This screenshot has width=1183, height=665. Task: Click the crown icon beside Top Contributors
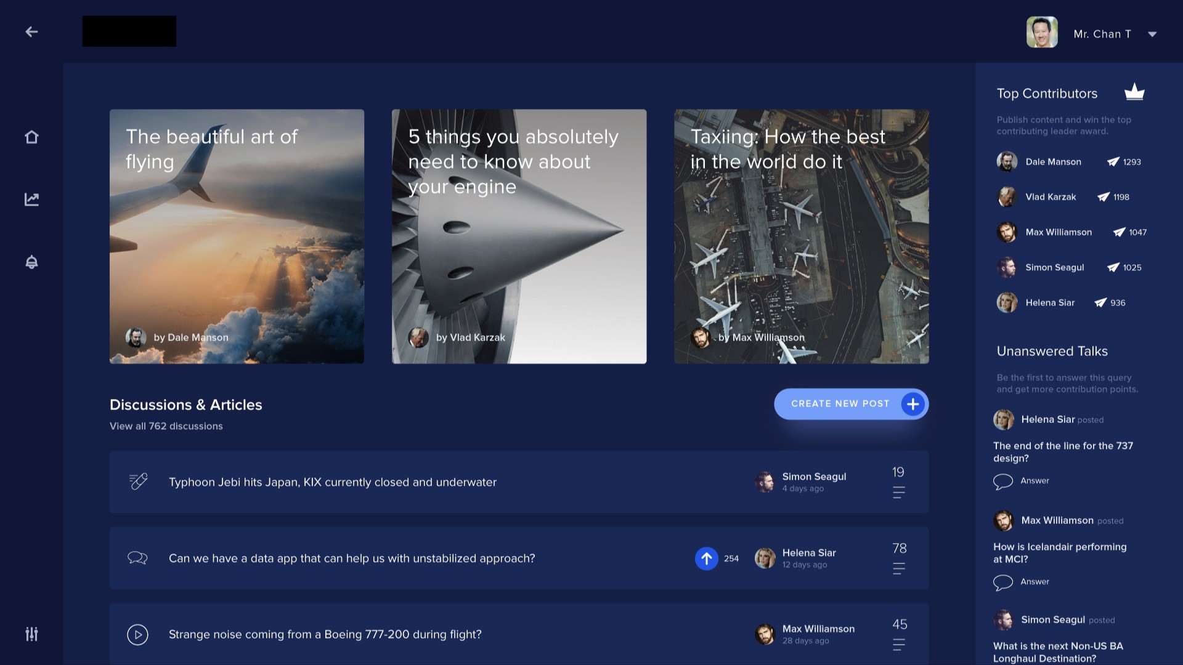1134,92
